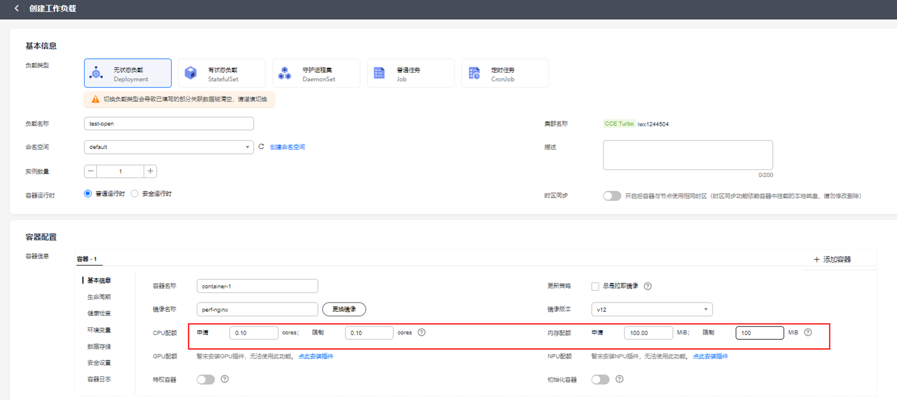Focus the 实例数量 value field
The image size is (897, 400).
tap(120, 171)
